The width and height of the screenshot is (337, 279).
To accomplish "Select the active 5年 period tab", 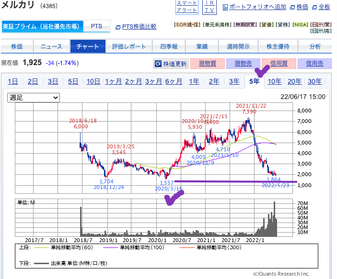I will (x=255, y=81).
